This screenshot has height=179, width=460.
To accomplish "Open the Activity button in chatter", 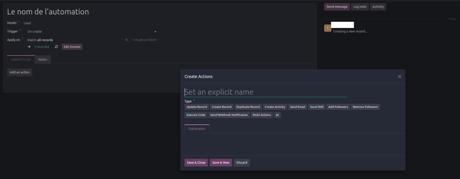I will tap(378, 7).
